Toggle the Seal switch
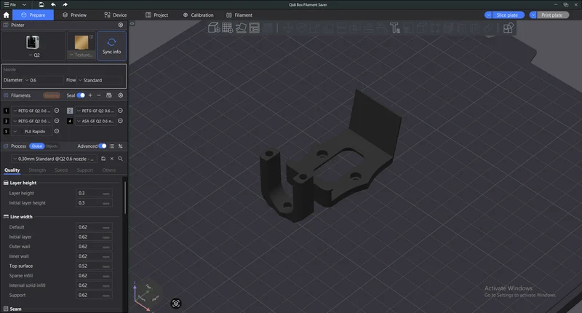 (x=81, y=95)
